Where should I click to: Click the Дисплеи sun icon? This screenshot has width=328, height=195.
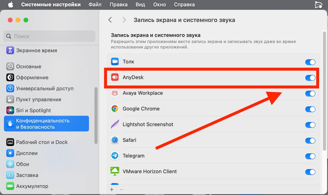10,153
